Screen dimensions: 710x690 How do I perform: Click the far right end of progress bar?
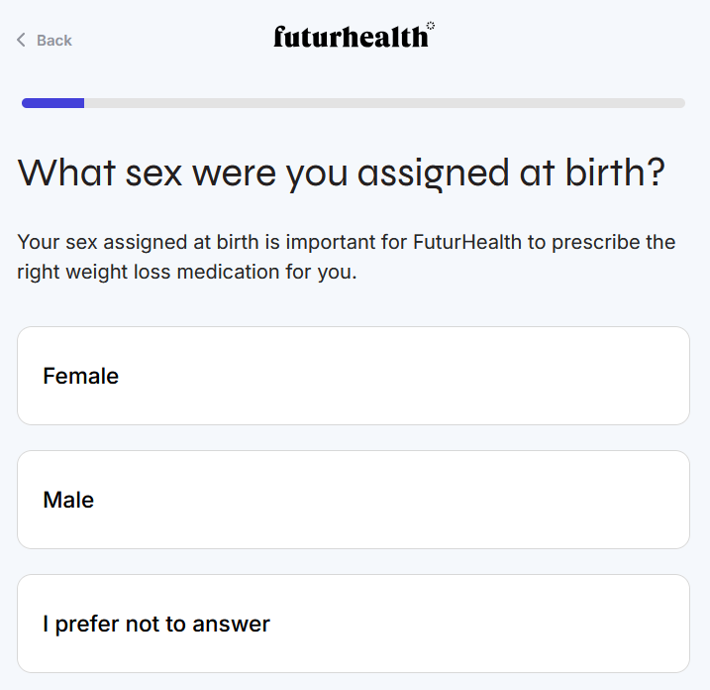point(678,103)
